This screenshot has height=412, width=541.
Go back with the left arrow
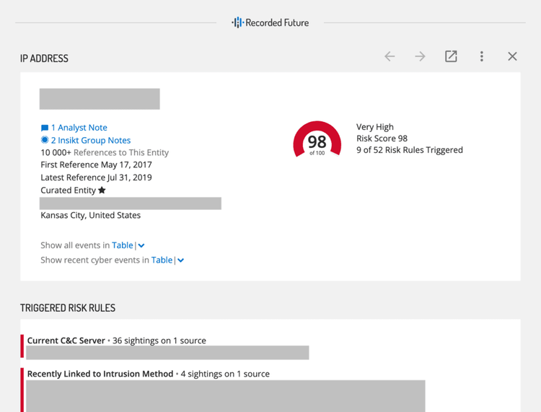pyautogui.click(x=390, y=56)
